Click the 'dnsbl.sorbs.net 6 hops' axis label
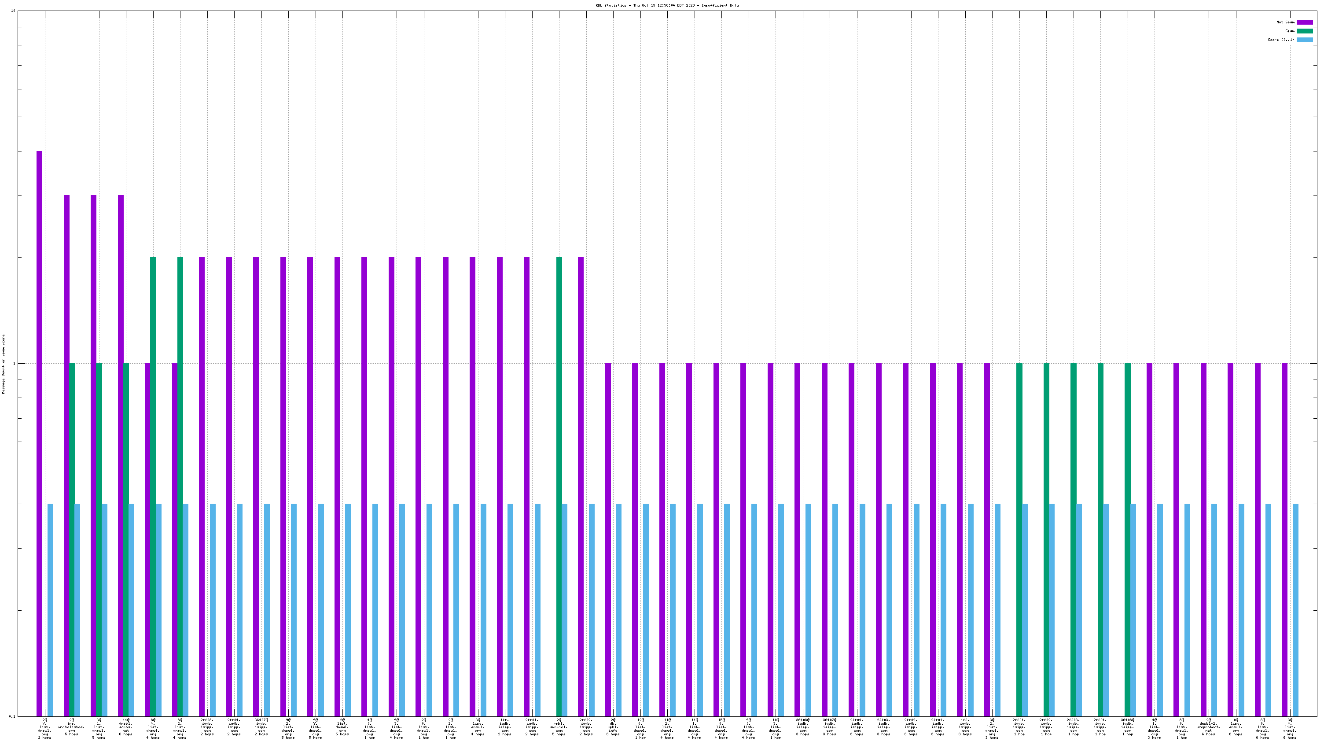The width and height of the screenshot is (1324, 745). tap(125, 727)
